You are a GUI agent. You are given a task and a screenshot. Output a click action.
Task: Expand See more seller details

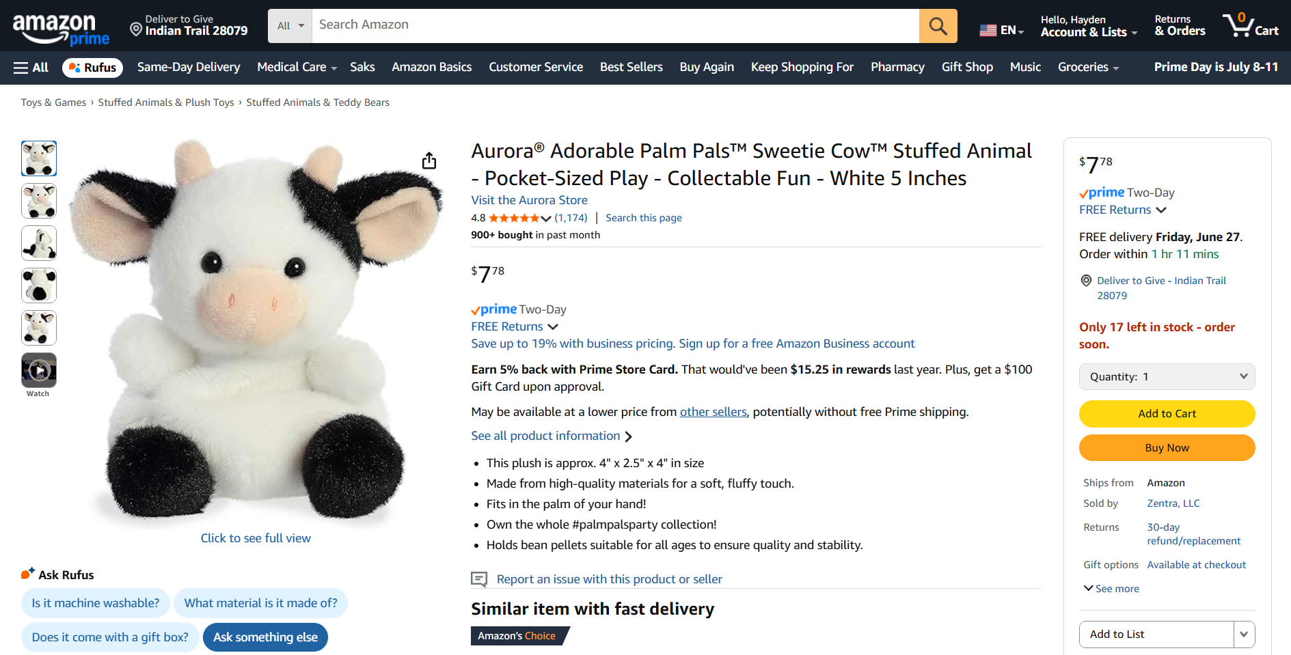coord(1111,589)
